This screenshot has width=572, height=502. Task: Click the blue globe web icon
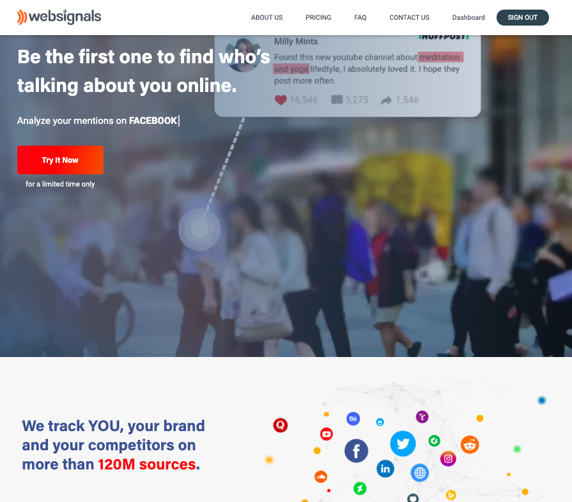pyautogui.click(x=419, y=473)
